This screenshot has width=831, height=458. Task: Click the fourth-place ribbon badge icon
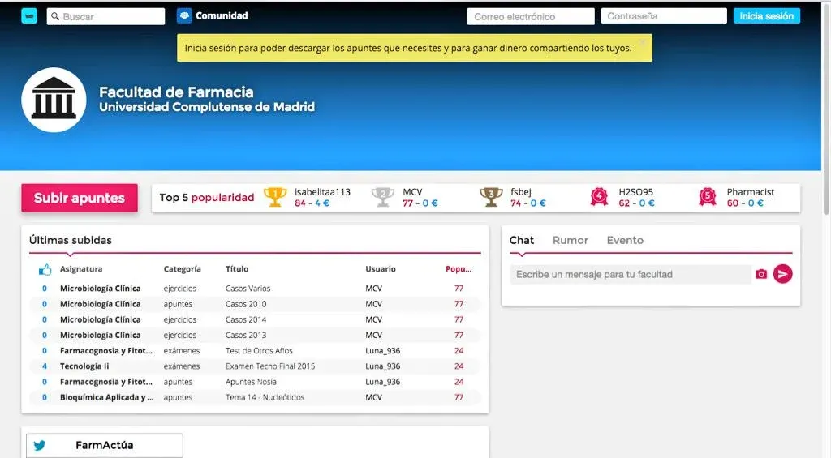[x=599, y=197]
